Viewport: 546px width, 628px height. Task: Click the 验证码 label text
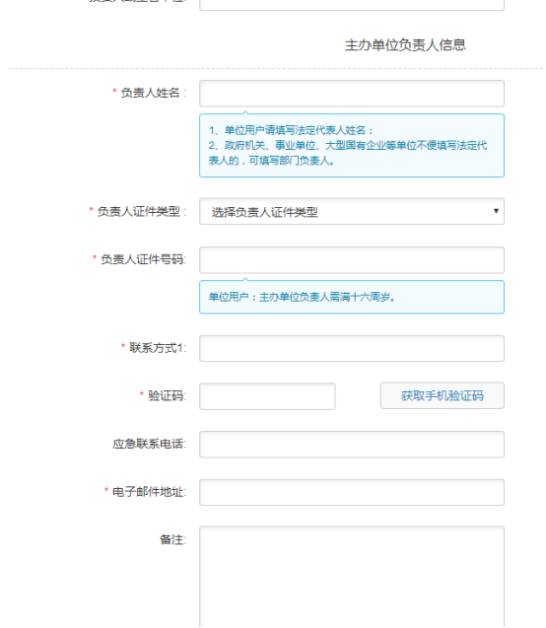(x=166, y=396)
